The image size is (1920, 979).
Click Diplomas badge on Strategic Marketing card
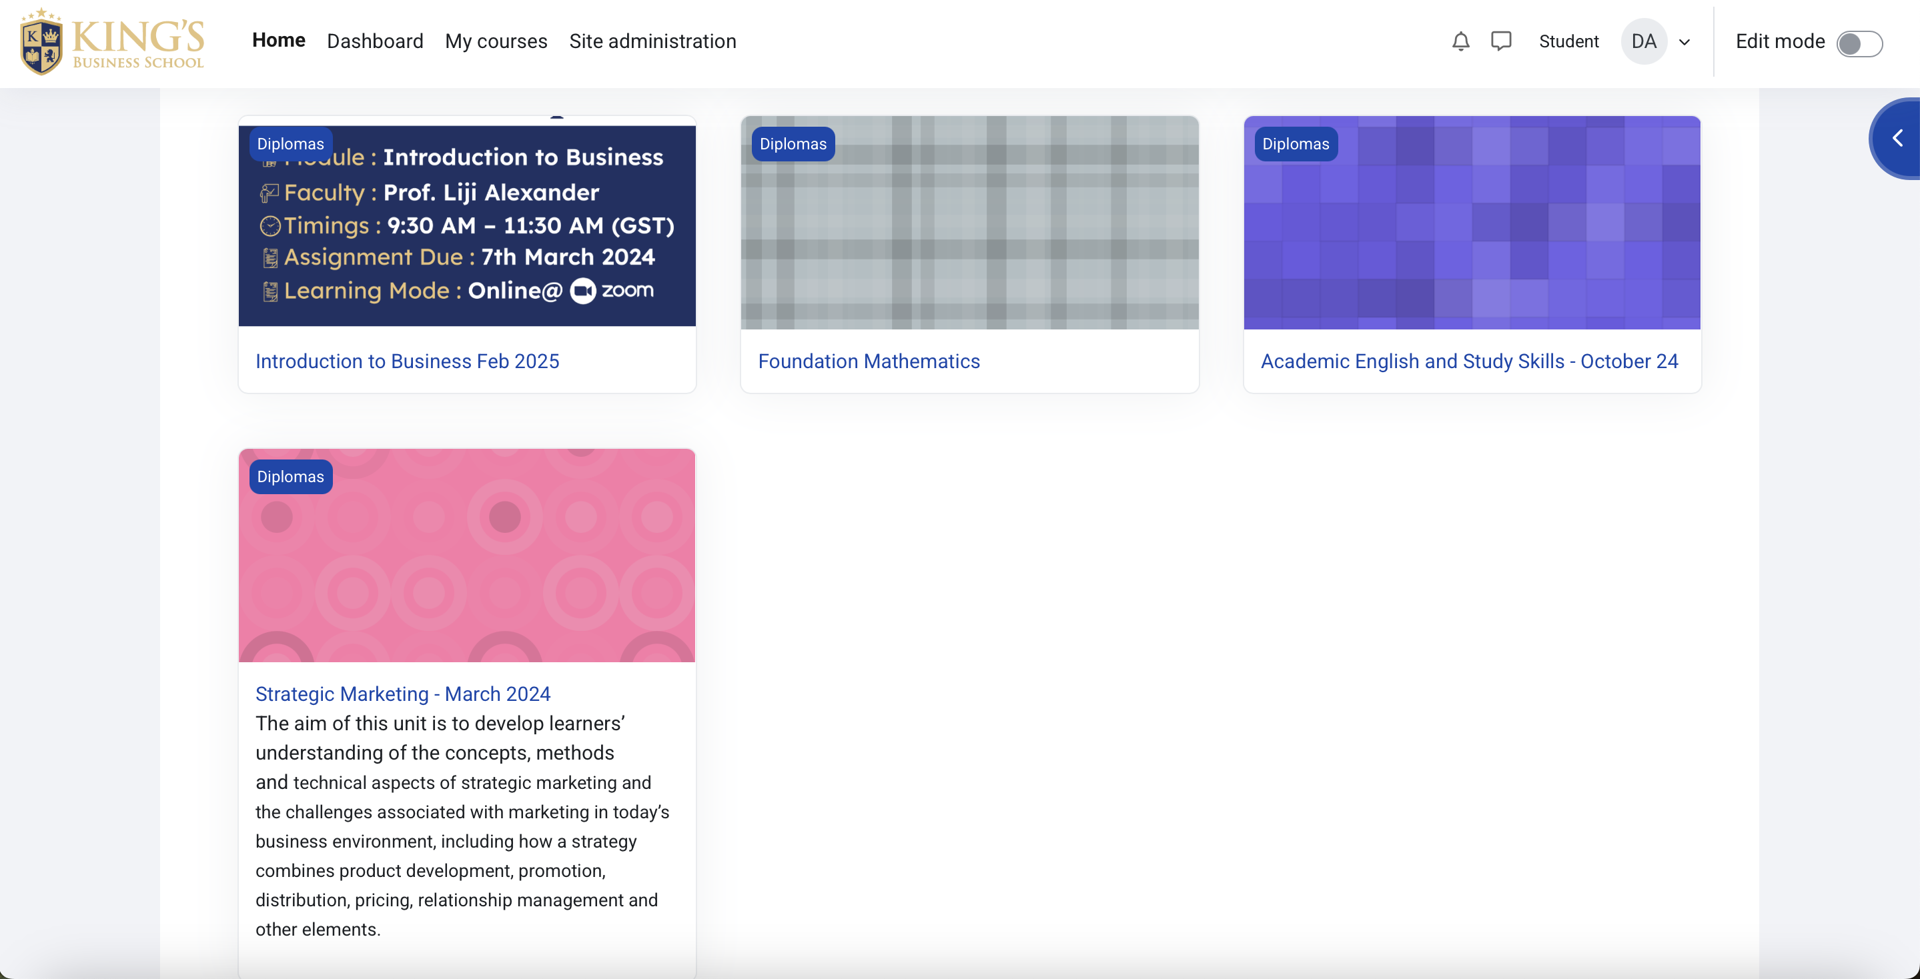[x=290, y=477]
